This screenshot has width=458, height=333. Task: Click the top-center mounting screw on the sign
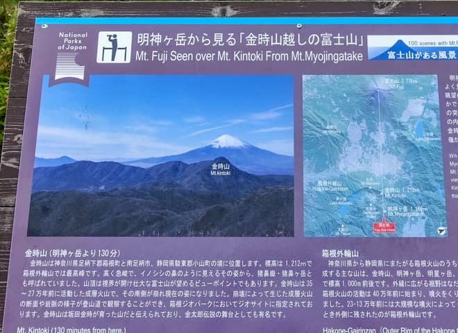(x=299, y=26)
